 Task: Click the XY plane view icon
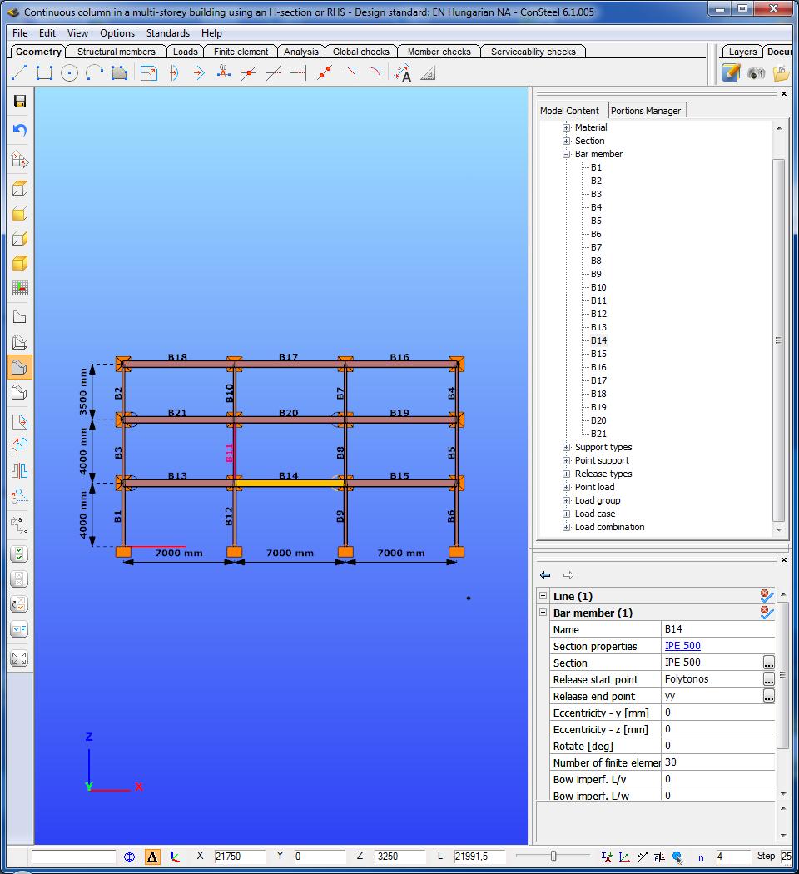(20, 160)
